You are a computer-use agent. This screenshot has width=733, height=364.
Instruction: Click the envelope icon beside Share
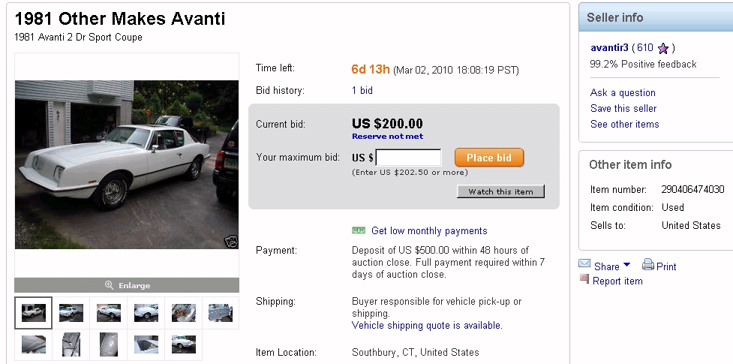584,264
